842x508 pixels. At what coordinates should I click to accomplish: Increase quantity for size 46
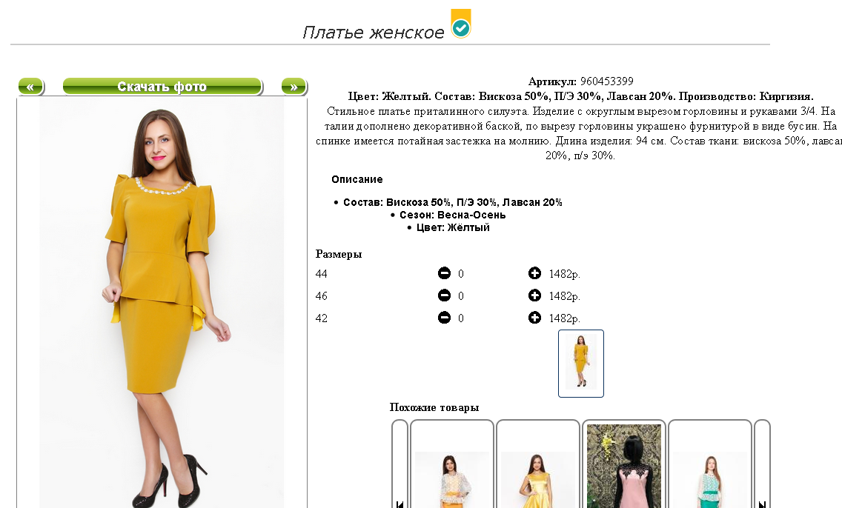click(x=534, y=295)
